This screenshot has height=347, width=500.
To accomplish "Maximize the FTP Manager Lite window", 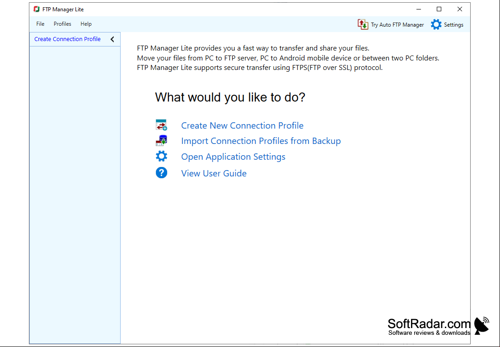I will tap(439, 9).
